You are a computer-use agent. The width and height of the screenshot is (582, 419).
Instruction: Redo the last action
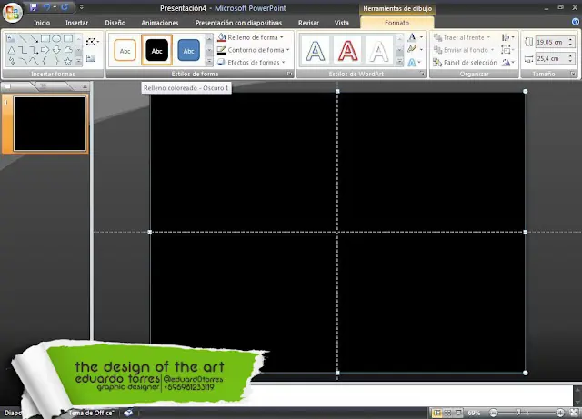tap(65, 7)
